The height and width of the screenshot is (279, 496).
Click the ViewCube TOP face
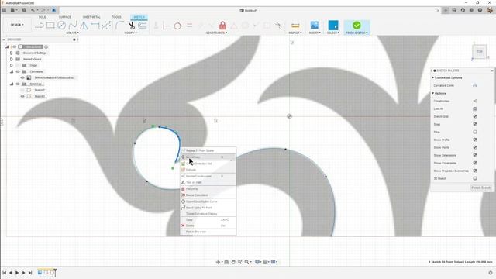[480, 52]
